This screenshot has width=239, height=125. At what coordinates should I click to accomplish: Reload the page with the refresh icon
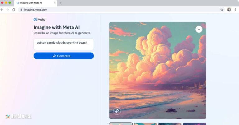[14, 10]
